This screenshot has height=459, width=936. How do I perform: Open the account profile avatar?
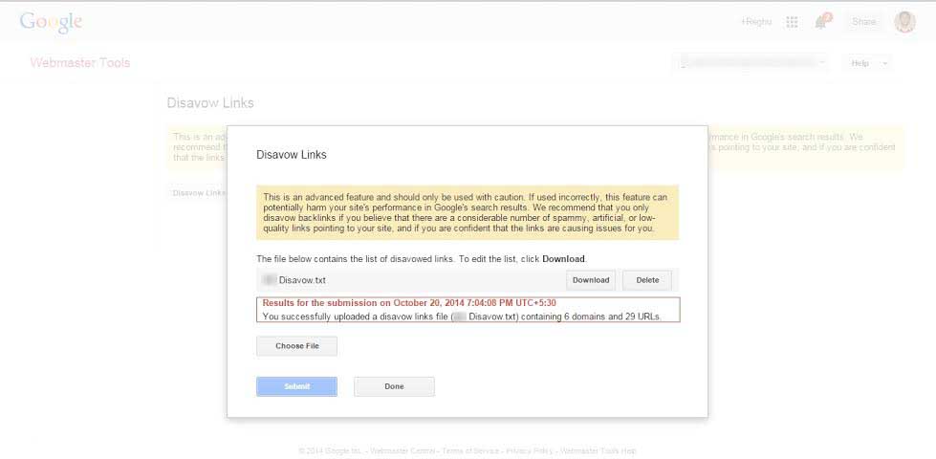tap(904, 22)
